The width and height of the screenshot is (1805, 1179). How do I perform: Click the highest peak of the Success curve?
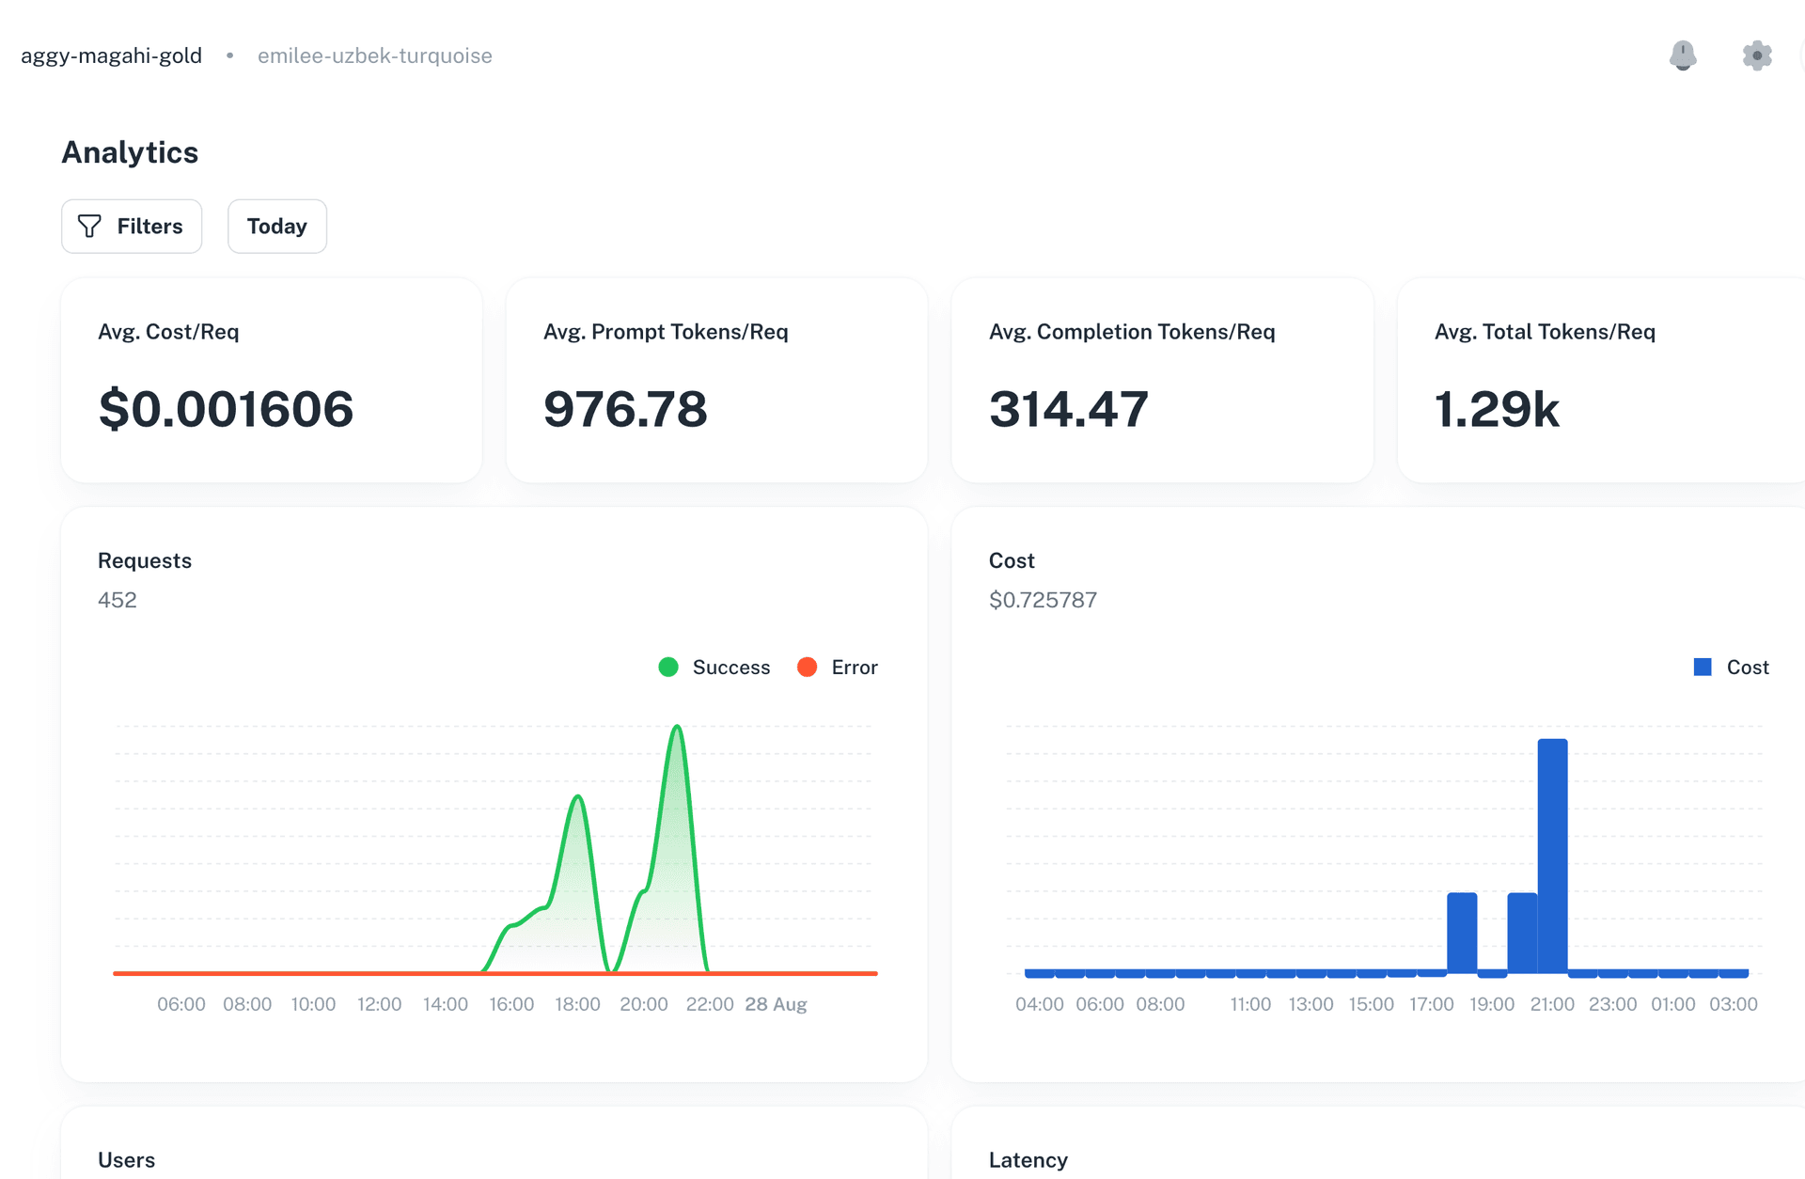pyautogui.click(x=677, y=727)
